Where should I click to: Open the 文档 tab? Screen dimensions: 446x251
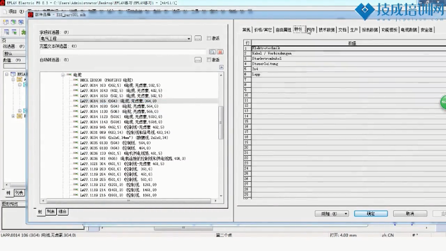click(x=343, y=30)
